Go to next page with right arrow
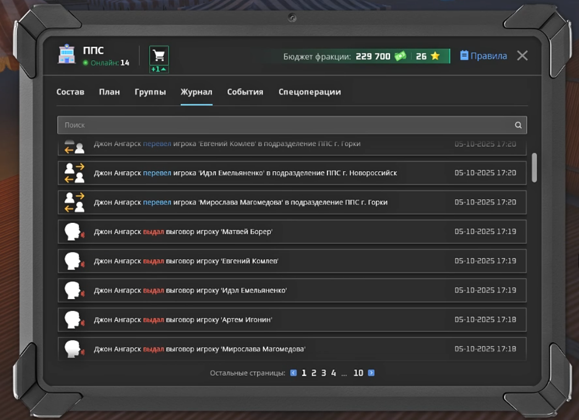579x420 pixels. (371, 373)
